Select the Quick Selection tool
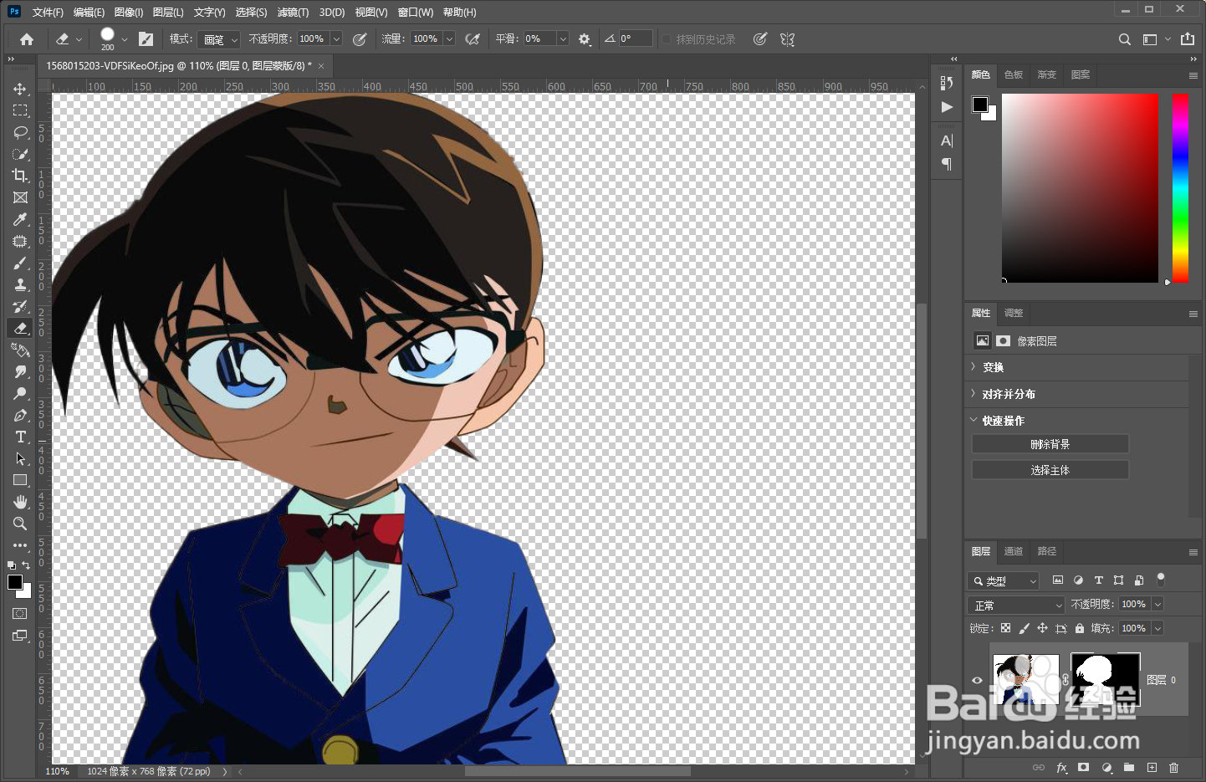This screenshot has width=1206, height=782. pos(20,154)
